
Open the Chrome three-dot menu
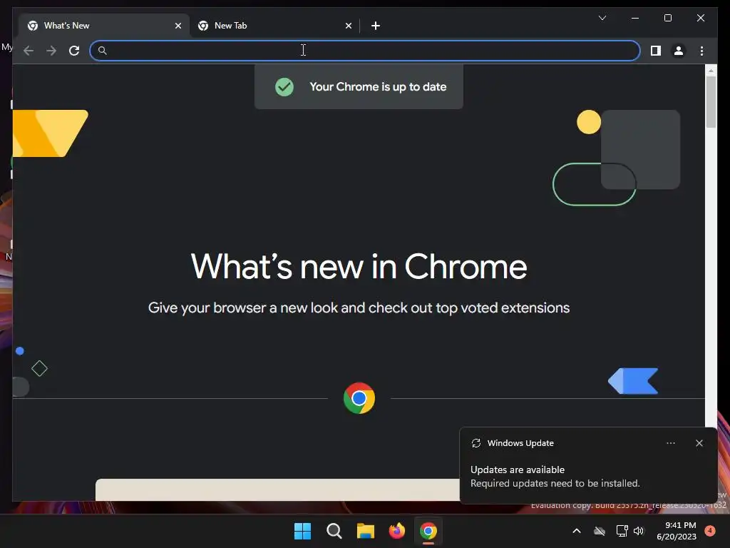(x=701, y=51)
